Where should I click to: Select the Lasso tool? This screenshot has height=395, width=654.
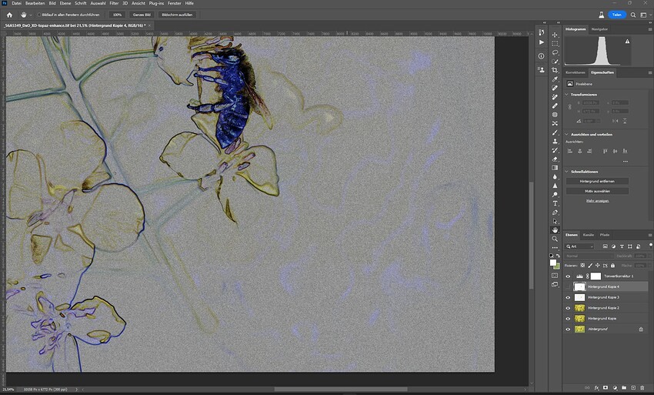coord(555,52)
